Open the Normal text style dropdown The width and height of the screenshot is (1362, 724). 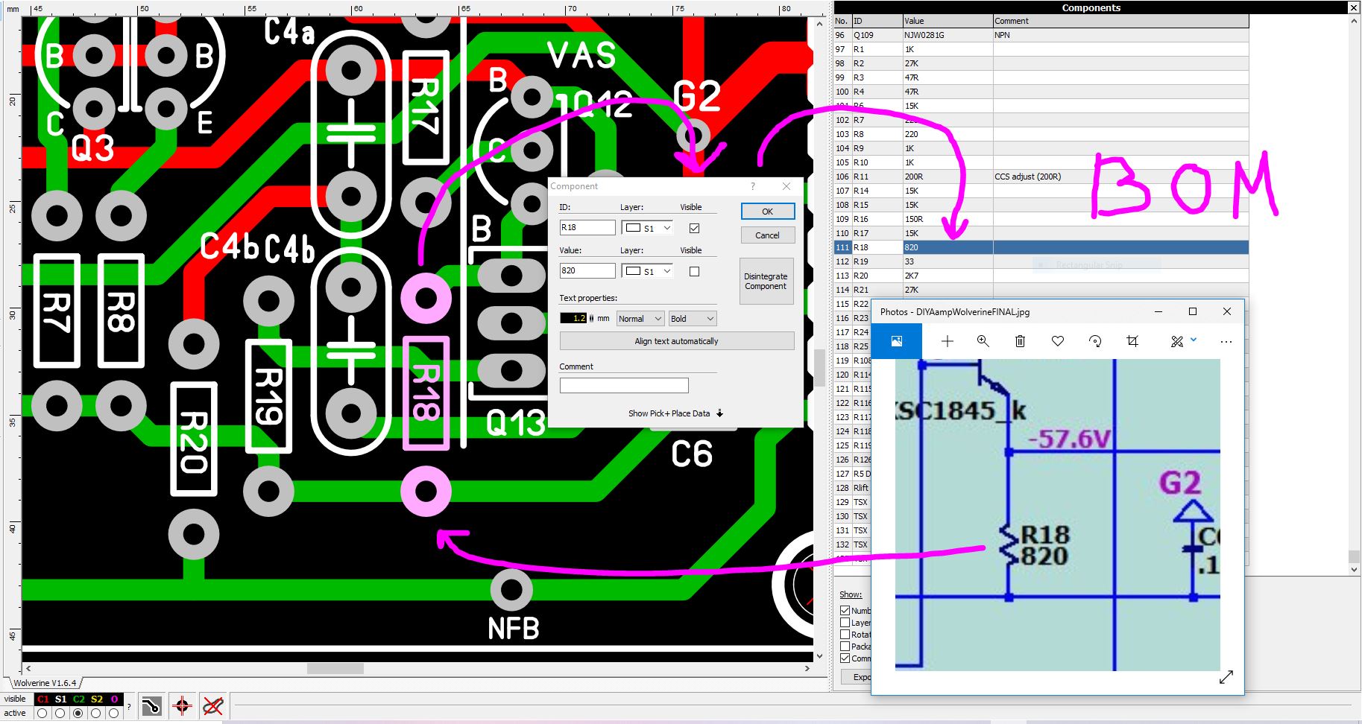click(640, 318)
